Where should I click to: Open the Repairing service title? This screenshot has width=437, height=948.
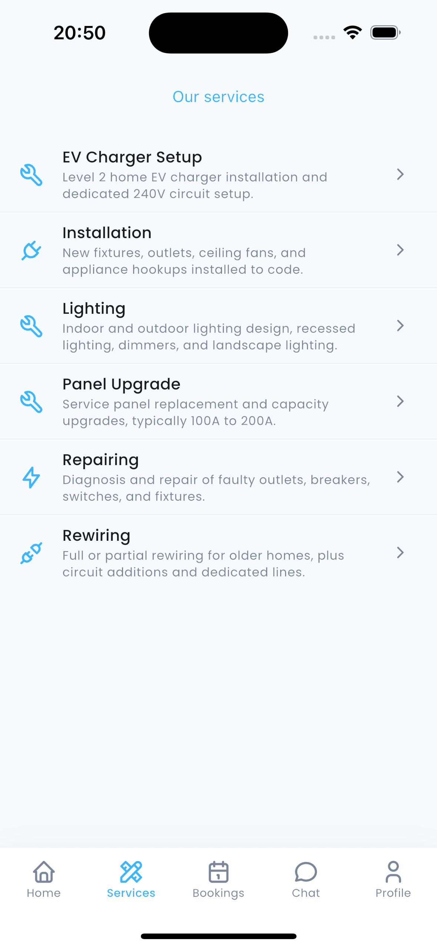tap(100, 460)
